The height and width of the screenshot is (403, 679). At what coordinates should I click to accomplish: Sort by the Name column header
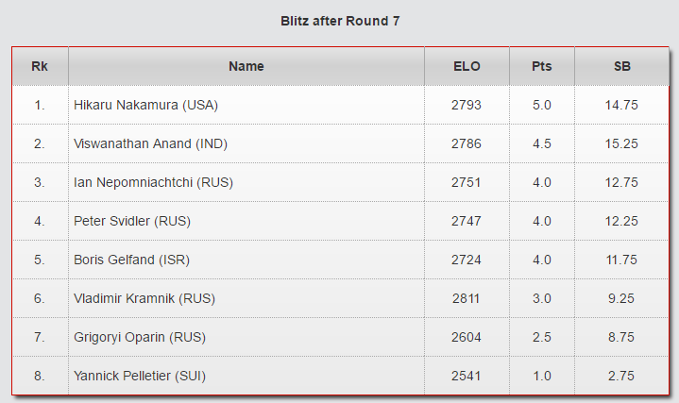[x=246, y=67]
